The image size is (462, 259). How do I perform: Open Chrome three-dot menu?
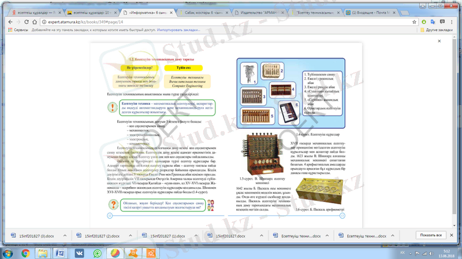pyautogui.click(x=455, y=20)
